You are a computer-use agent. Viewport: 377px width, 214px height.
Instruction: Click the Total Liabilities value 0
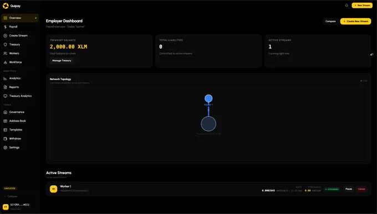(161, 47)
